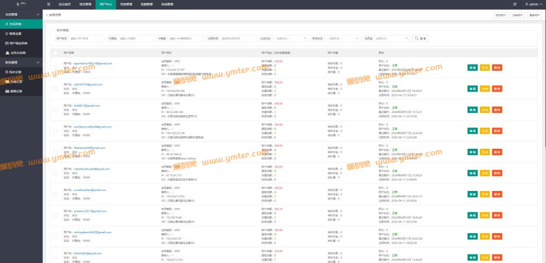
Task: Toggle sidebar with the hamburger menu icon
Action: (49, 4)
